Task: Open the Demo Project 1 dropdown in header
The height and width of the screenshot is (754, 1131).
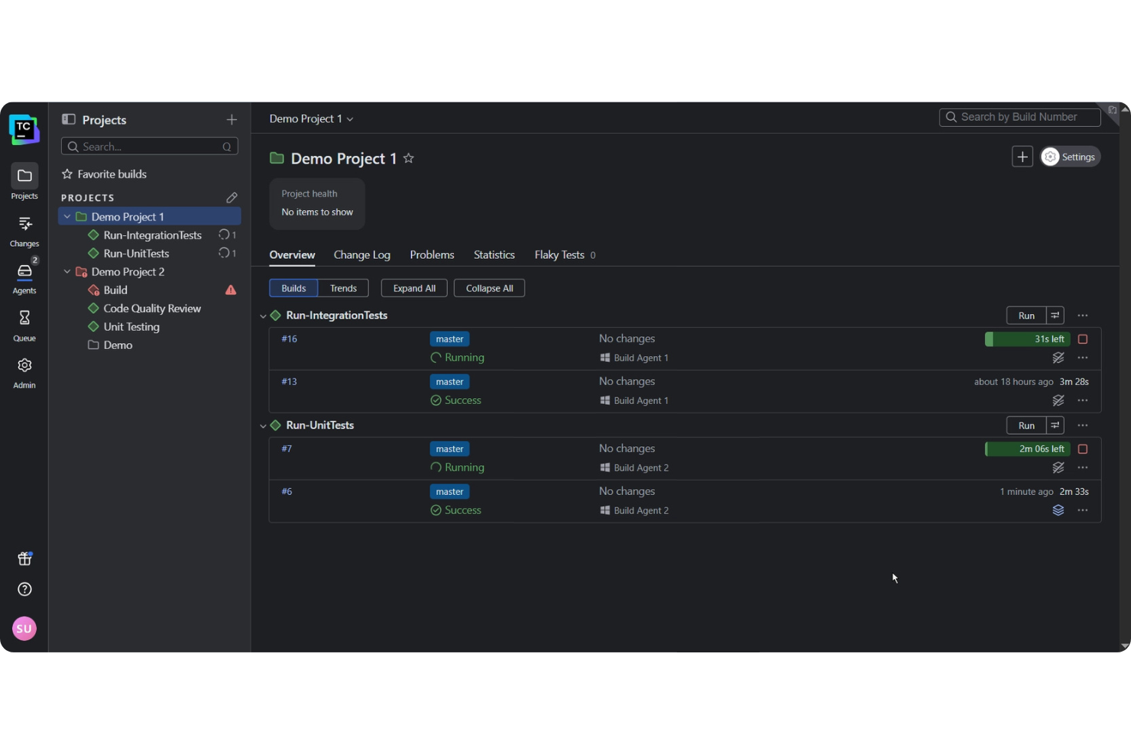Action: (x=350, y=118)
